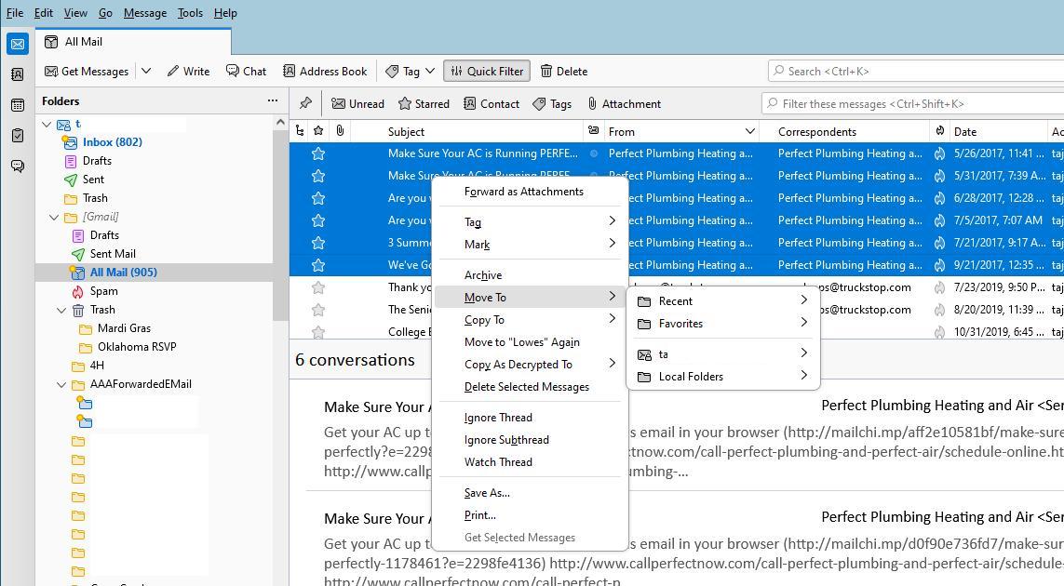Click Delete Selected Messages

(527, 387)
